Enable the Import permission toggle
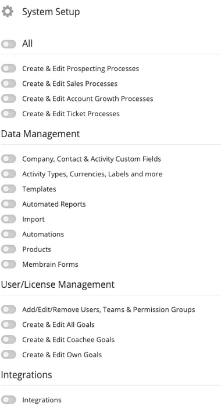This screenshot has height=418, width=221. click(9, 219)
